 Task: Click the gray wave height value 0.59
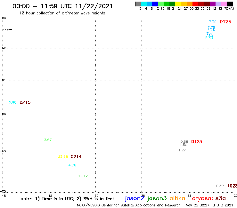[x=220, y=186]
